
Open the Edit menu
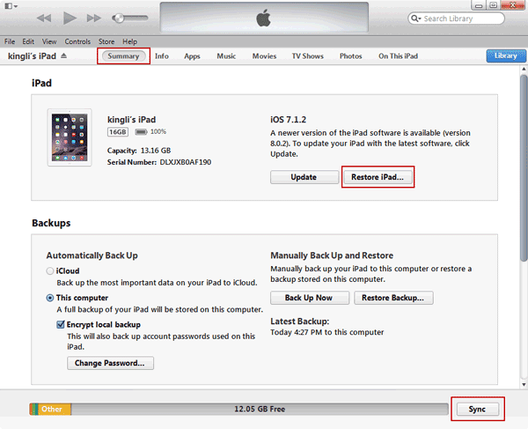(x=28, y=41)
